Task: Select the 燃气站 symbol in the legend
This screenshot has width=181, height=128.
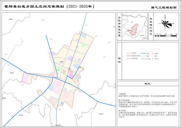Action: click(x=153, y=59)
